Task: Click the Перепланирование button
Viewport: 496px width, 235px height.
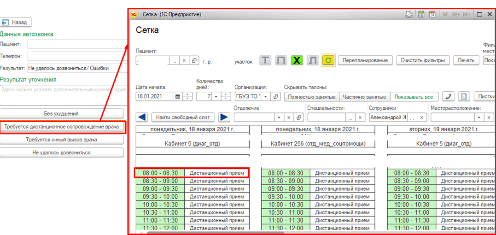Action: [x=365, y=60]
